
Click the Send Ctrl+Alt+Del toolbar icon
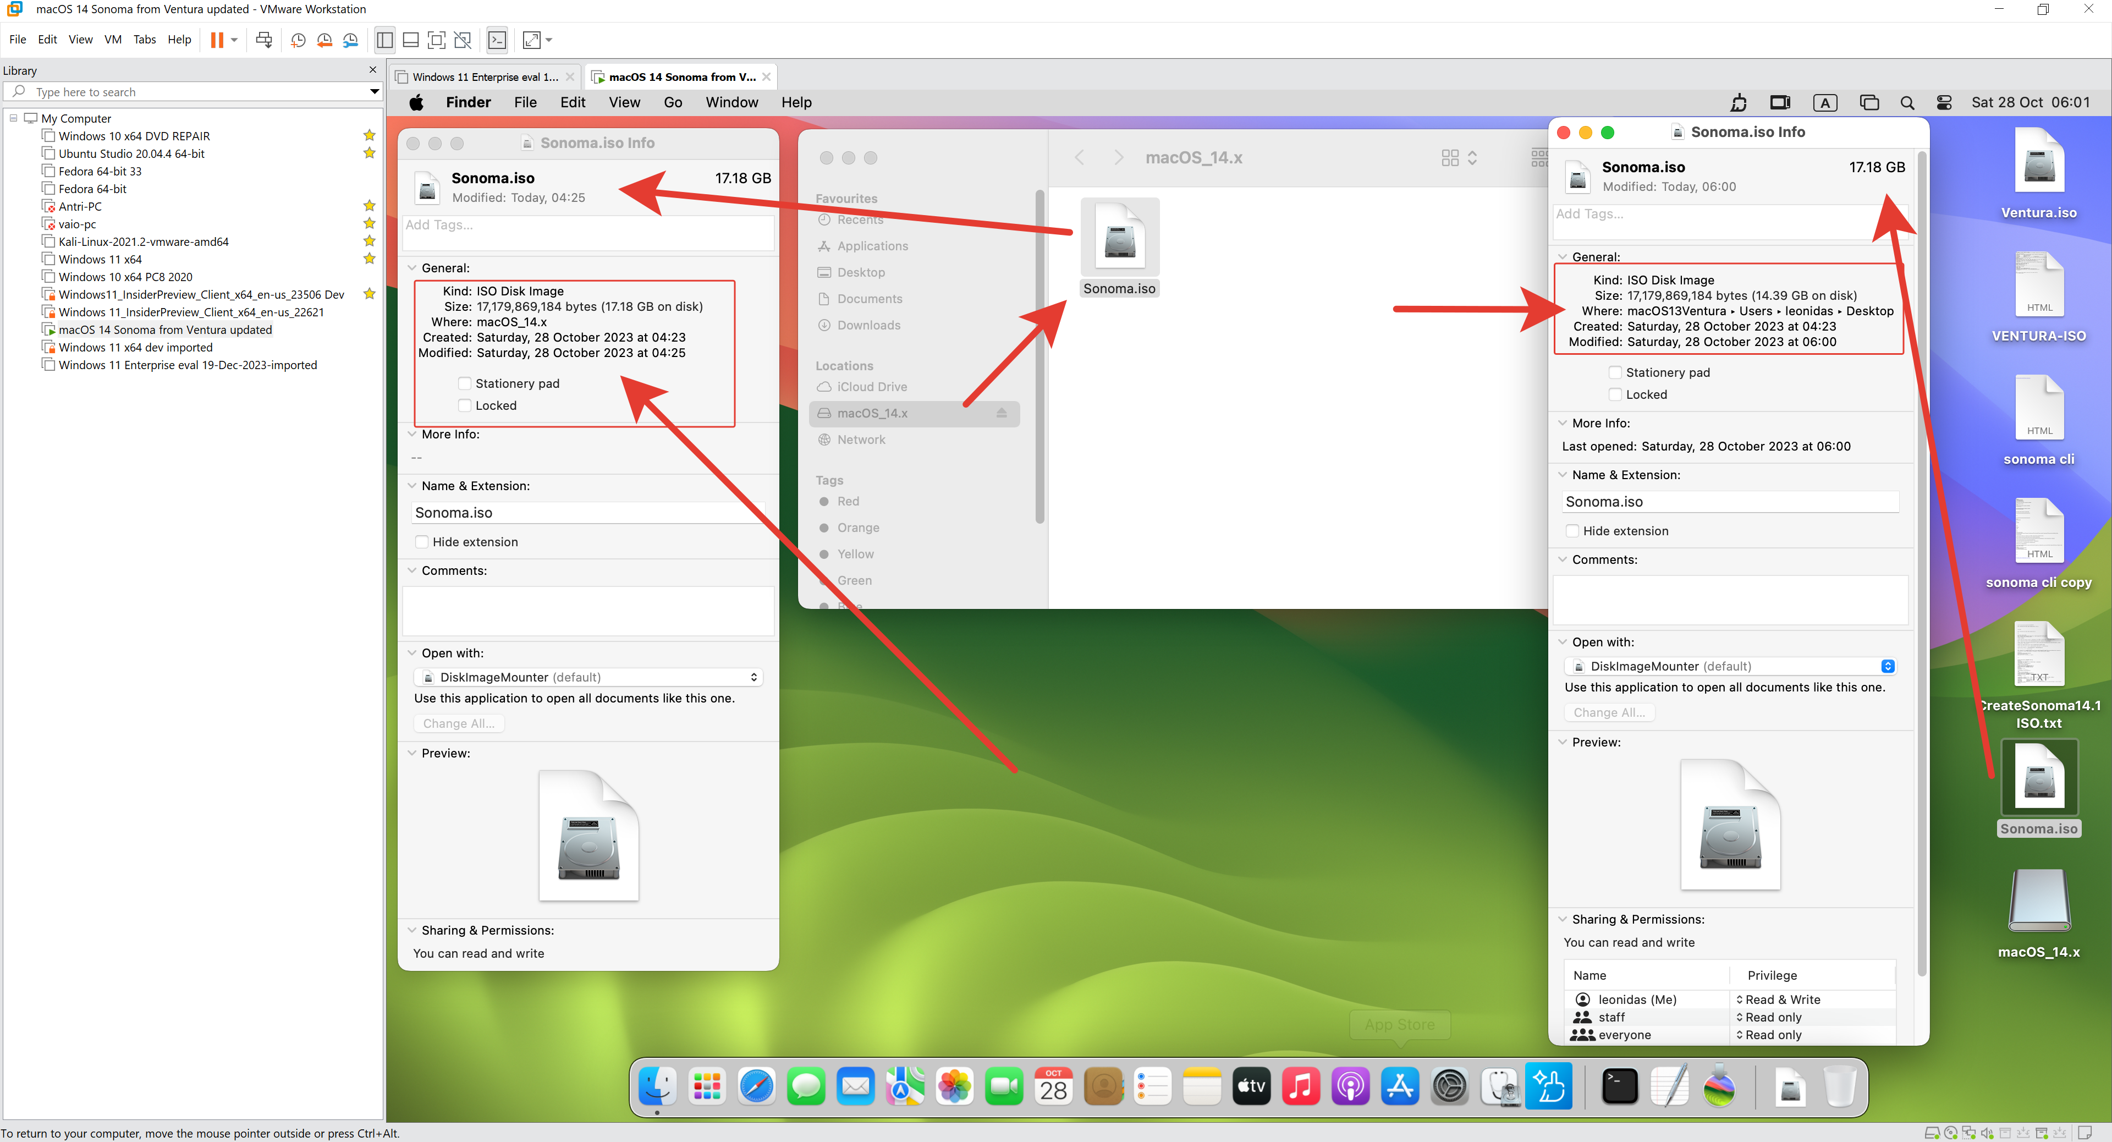coord(264,40)
